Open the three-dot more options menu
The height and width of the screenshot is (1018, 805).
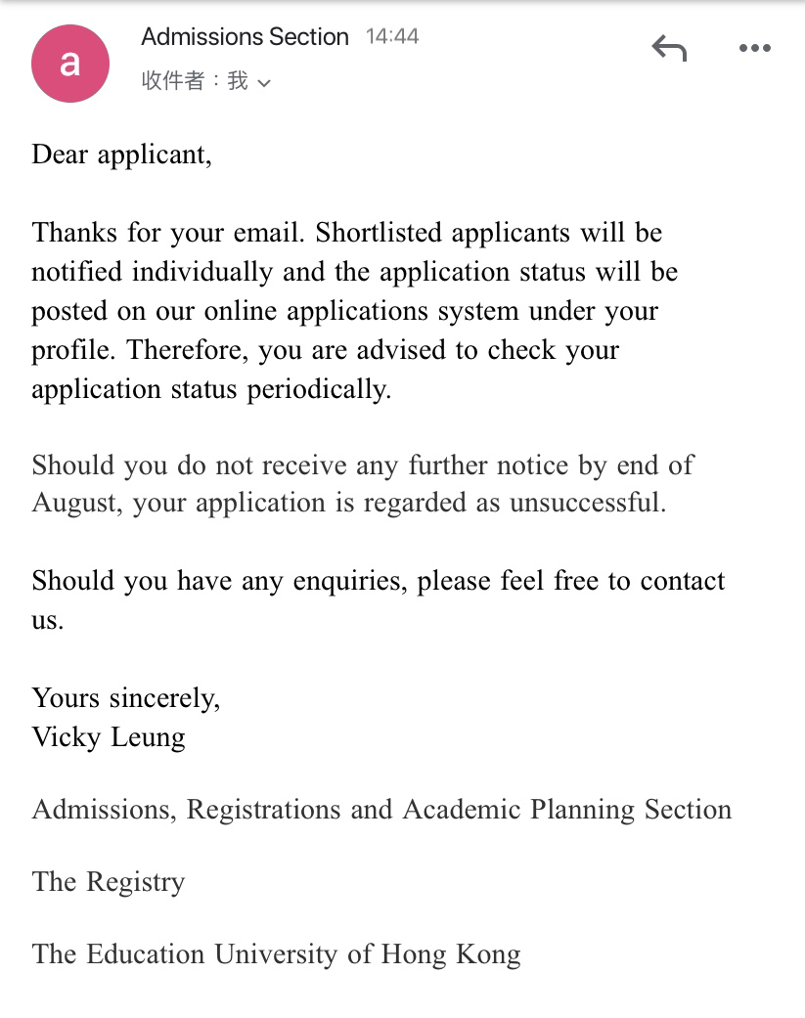[x=755, y=48]
